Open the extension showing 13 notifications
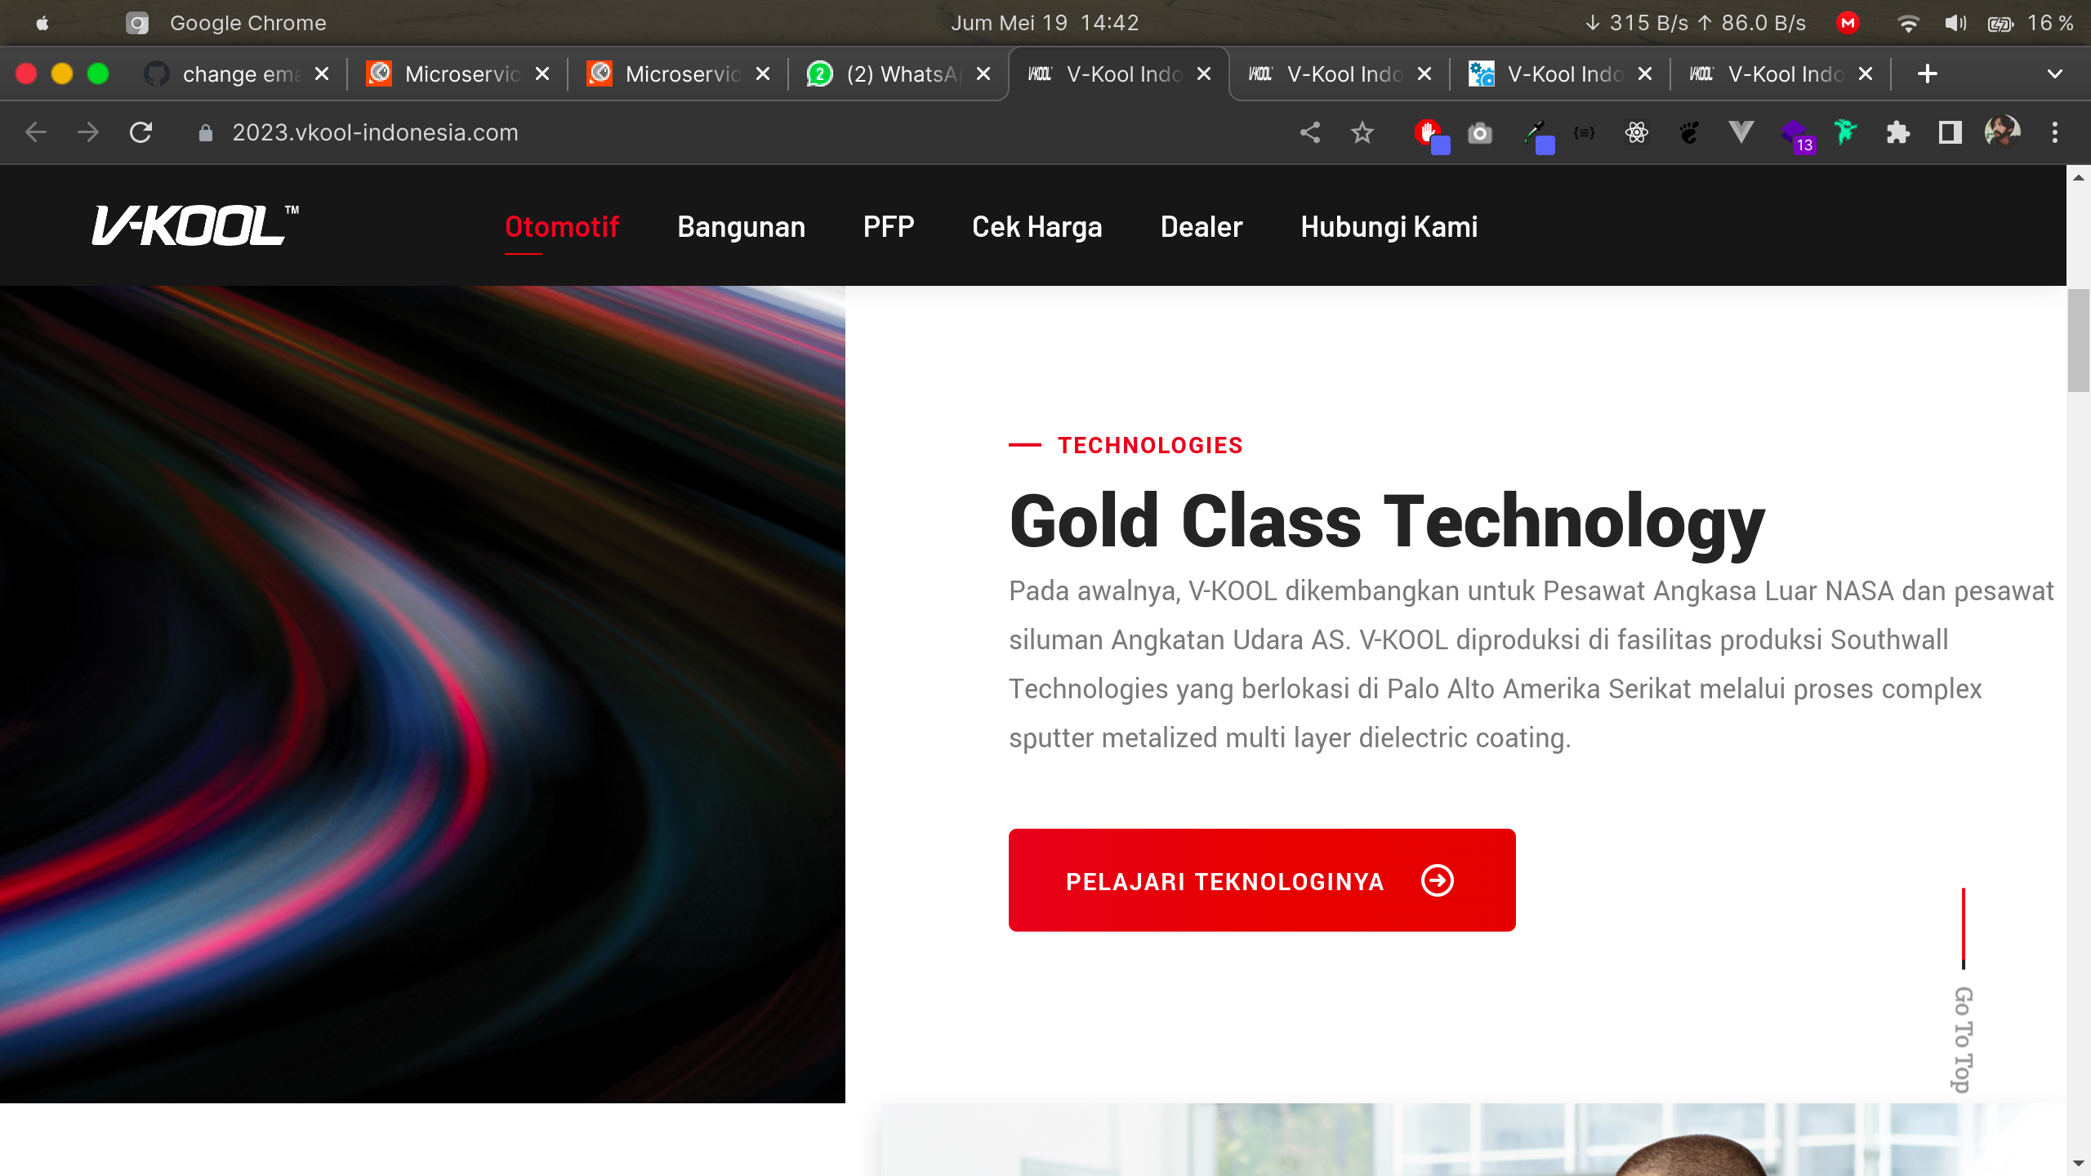This screenshot has width=2091, height=1176. [x=1795, y=132]
